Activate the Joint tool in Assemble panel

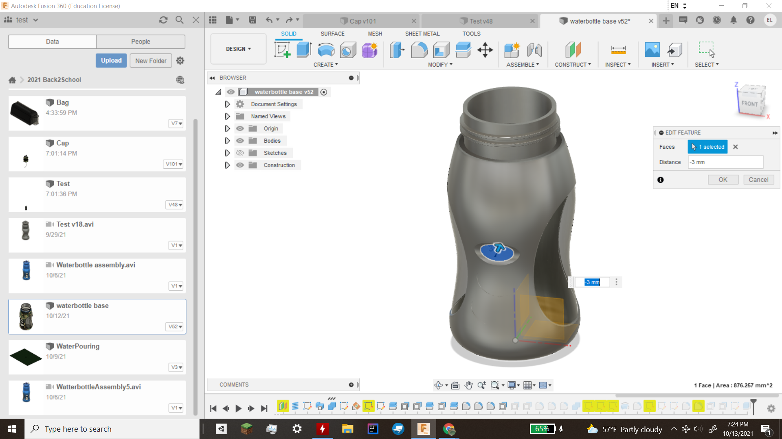point(535,50)
